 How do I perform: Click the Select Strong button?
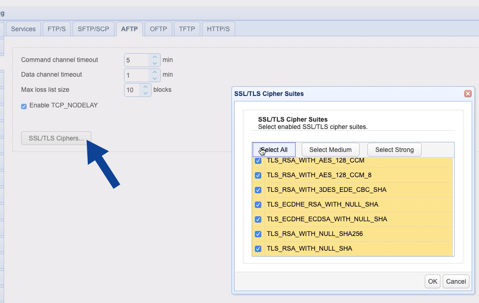[394, 150]
